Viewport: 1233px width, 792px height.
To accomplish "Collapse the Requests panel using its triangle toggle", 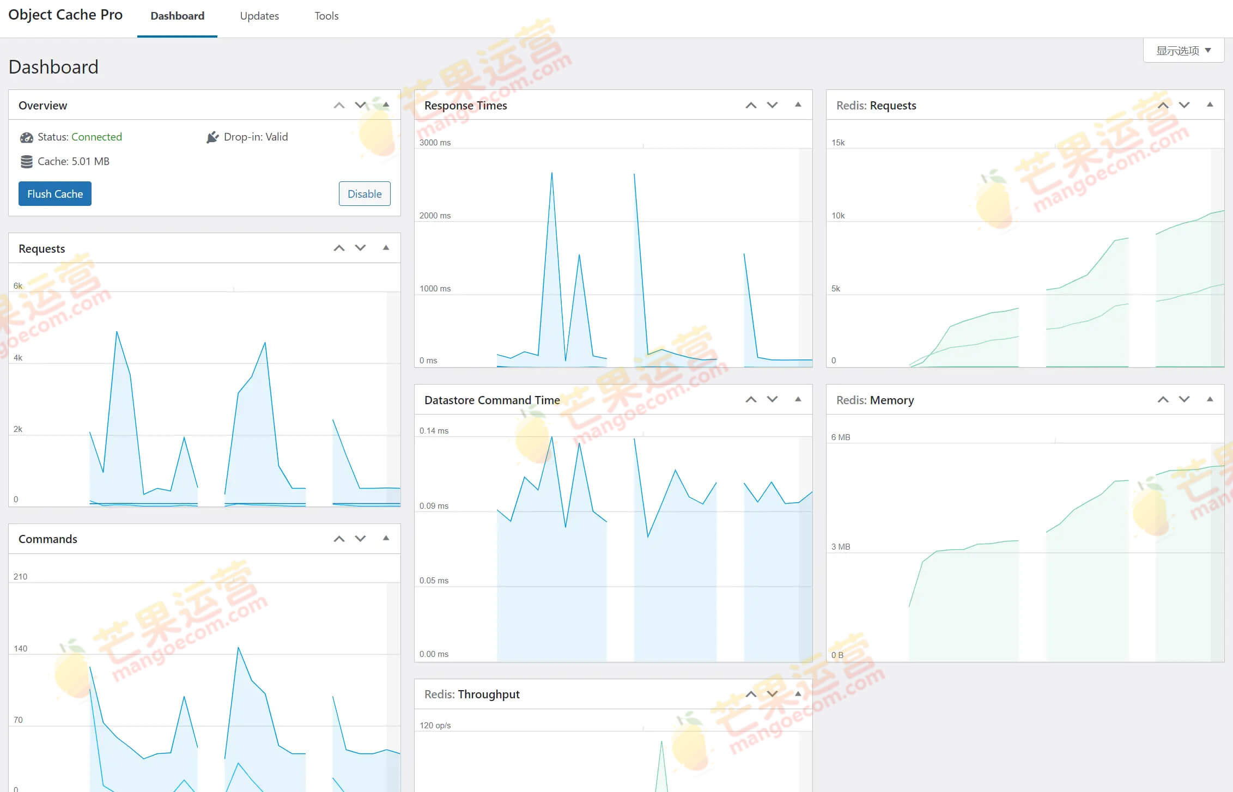I will coord(386,248).
